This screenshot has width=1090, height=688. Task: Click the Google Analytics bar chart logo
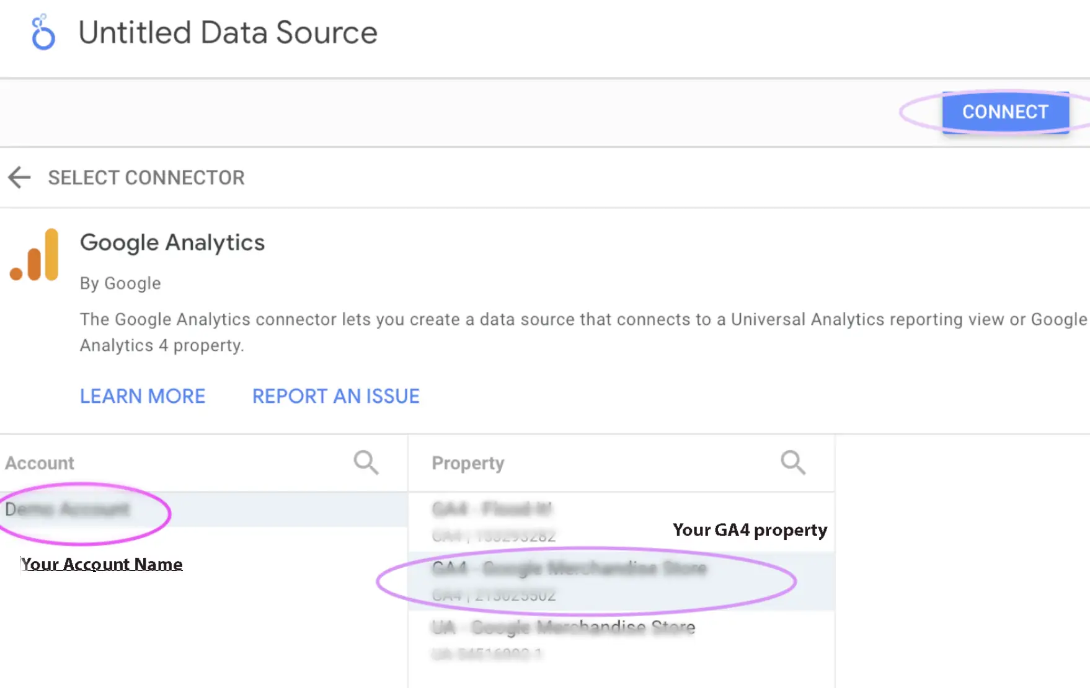[x=35, y=255]
